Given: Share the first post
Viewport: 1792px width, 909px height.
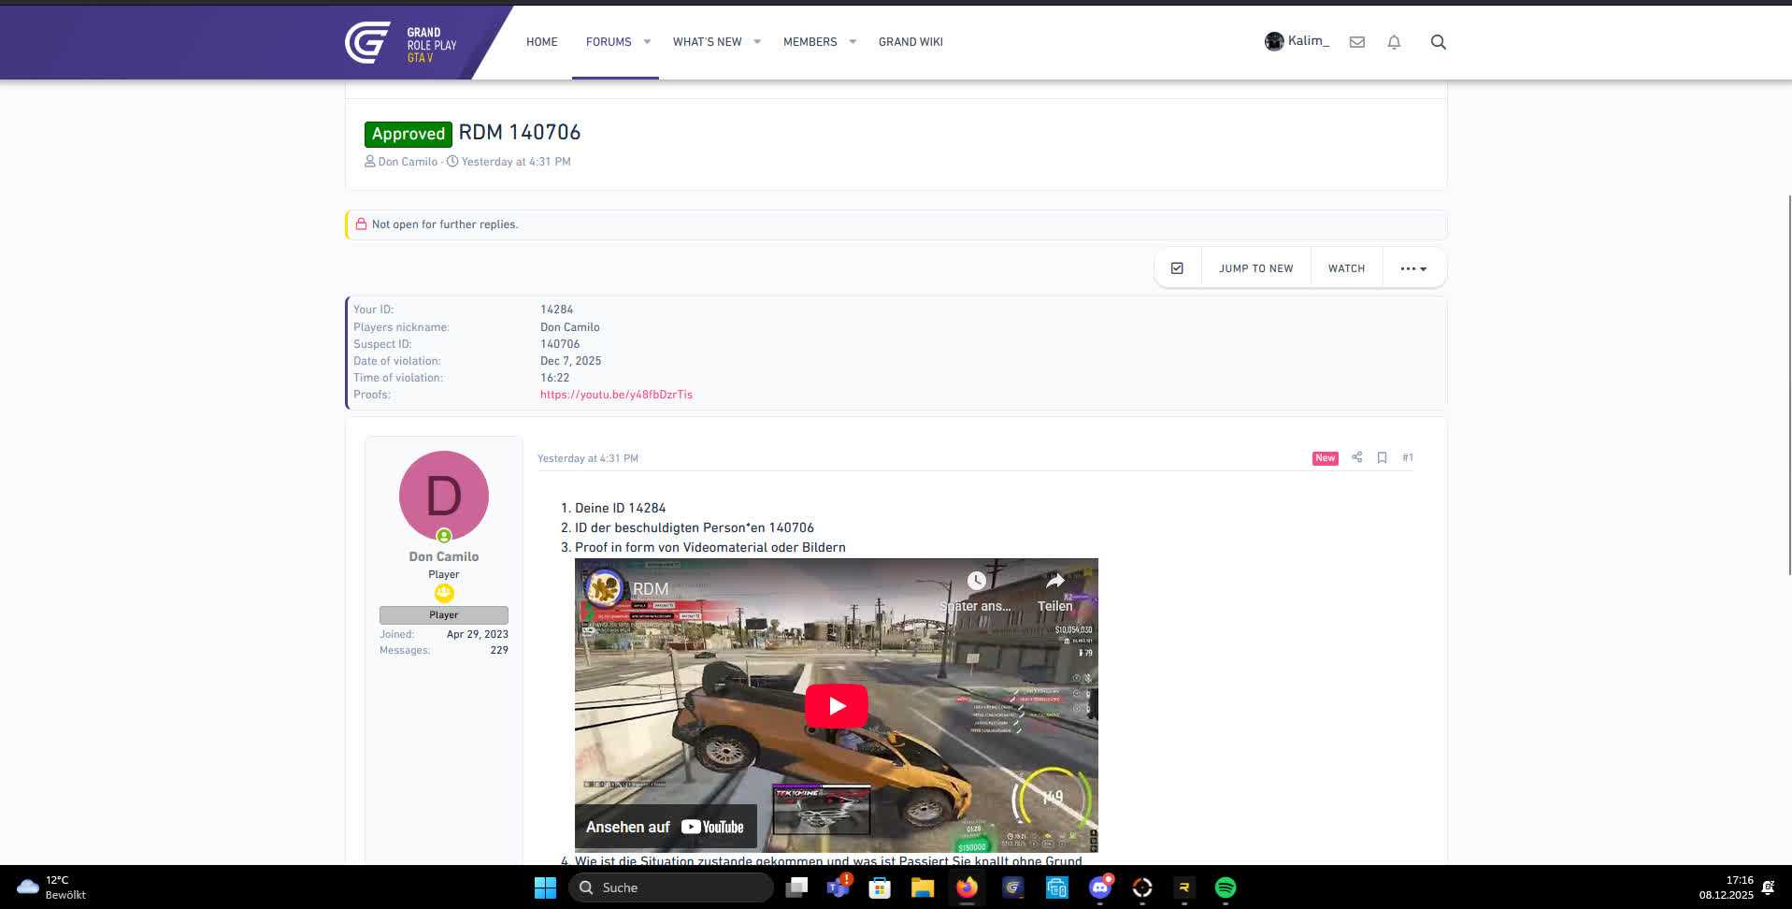Looking at the screenshot, I should [1356, 457].
